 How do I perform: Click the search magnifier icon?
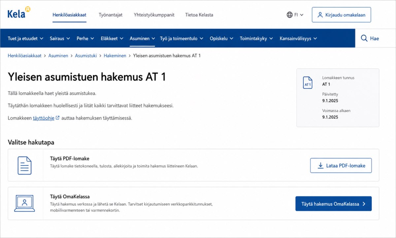(364, 38)
